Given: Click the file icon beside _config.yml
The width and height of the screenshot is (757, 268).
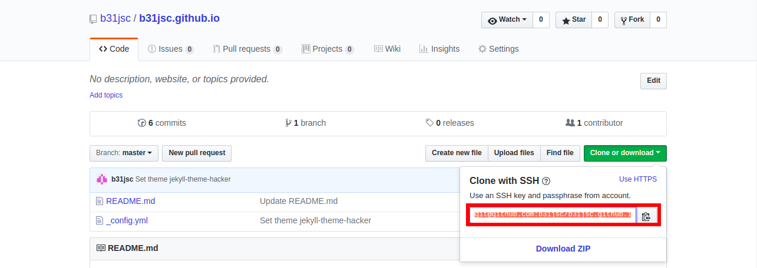Looking at the screenshot, I should coord(99,220).
